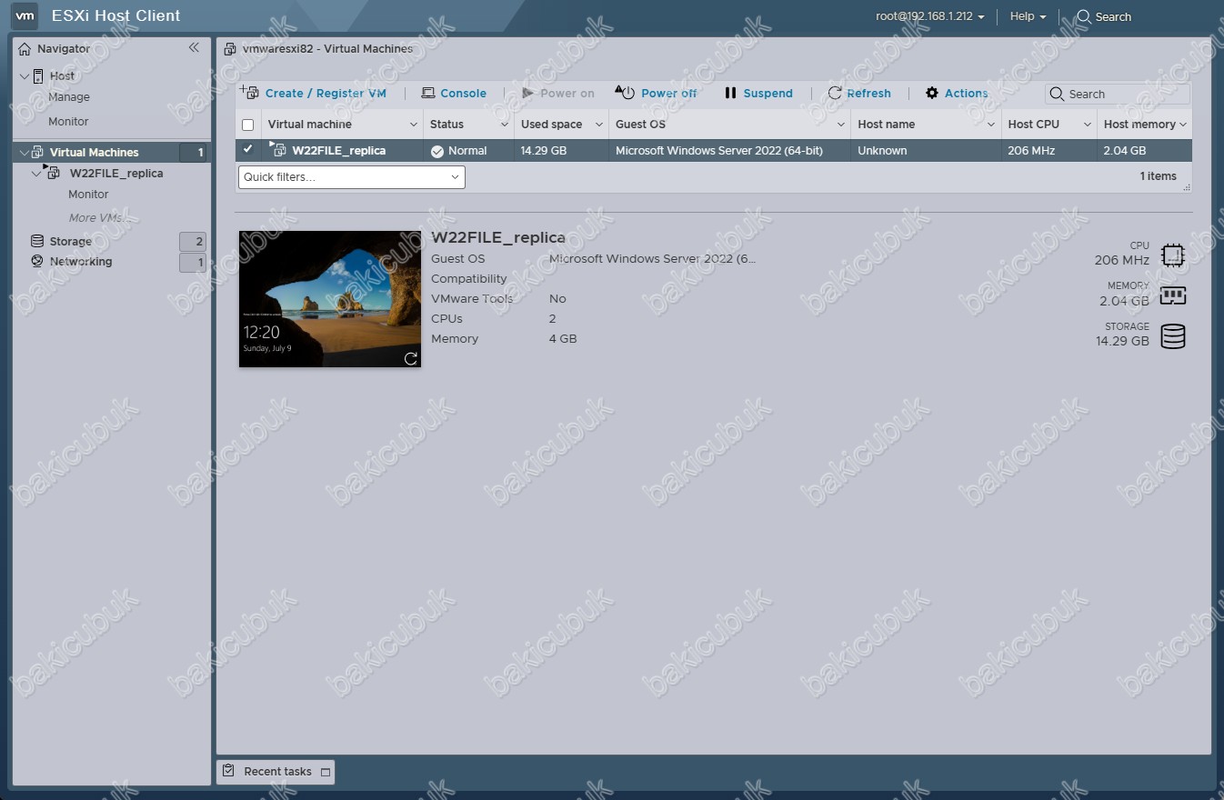
Task: Open the W22FILE_replica link in the table
Action: (x=339, y=151)
